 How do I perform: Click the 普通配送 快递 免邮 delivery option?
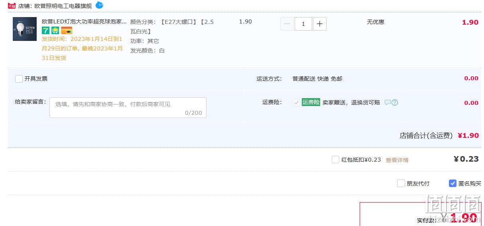pos(317,79)
